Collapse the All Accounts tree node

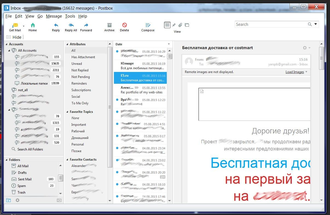[x=9, y=51]
